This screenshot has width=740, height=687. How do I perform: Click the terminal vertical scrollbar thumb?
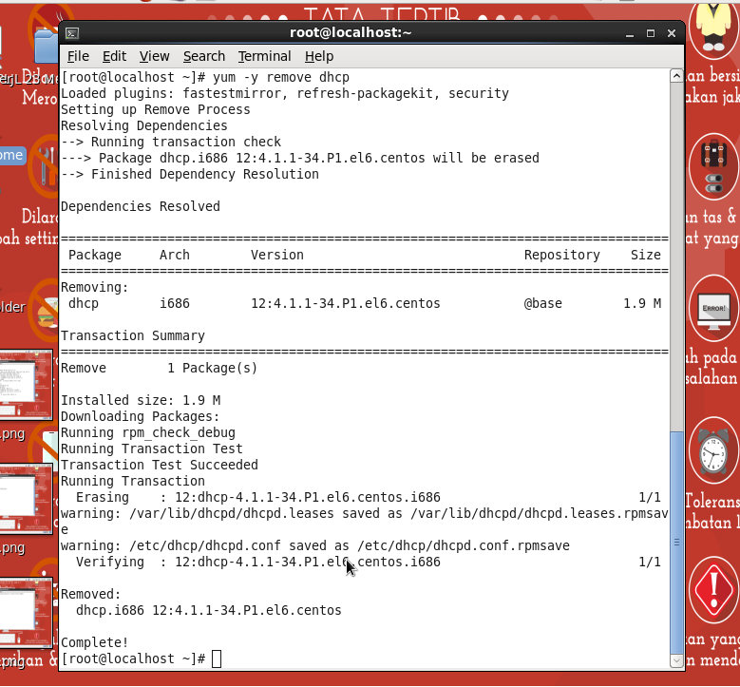676,542
